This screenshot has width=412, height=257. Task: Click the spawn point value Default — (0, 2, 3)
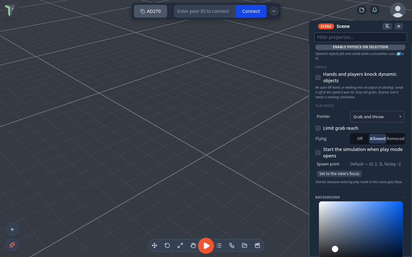pyautogui.click(x=376, y=164)
